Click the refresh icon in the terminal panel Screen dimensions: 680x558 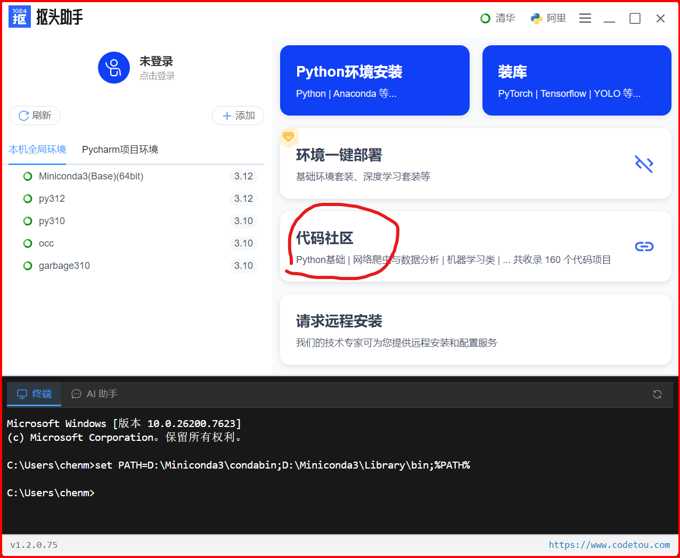657,394
